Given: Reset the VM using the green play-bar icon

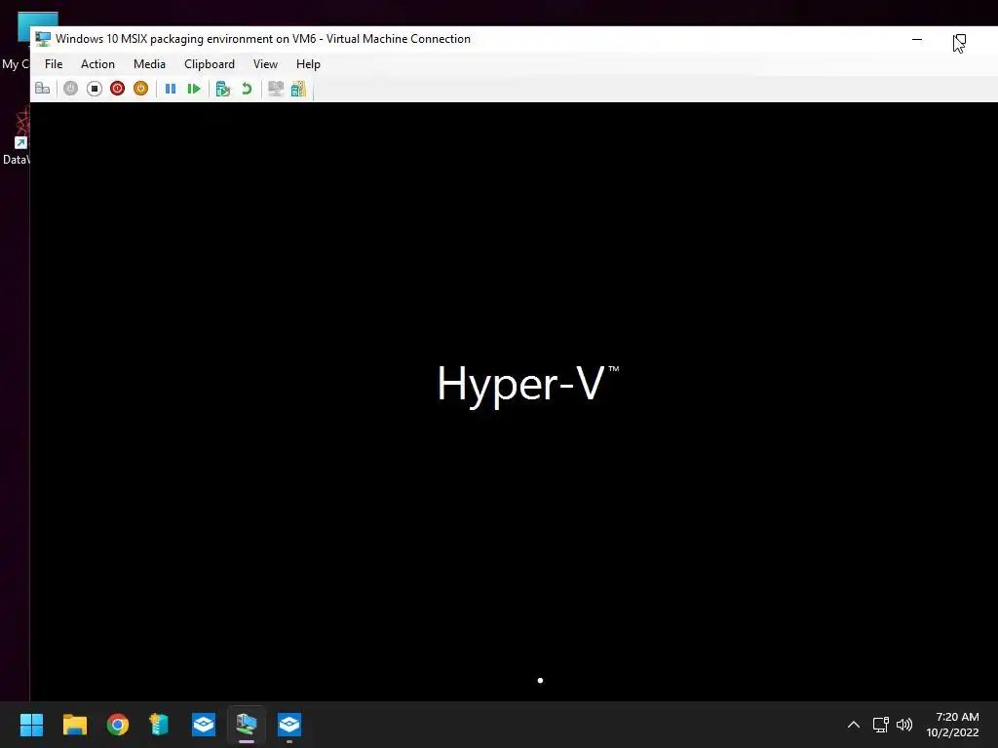Looking at the screenshot, I should (194, 89).
